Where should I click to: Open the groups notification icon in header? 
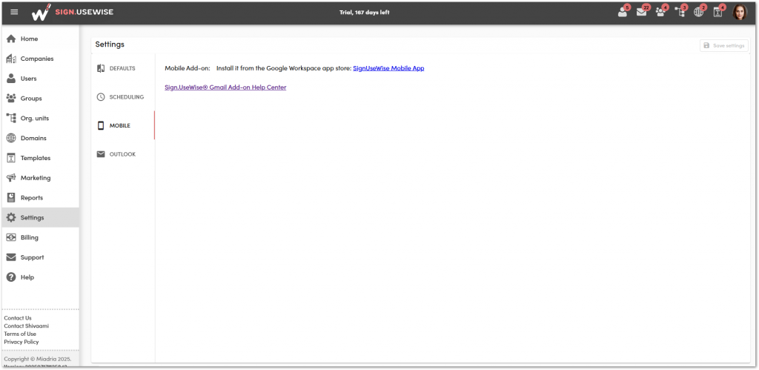[660, 12]
